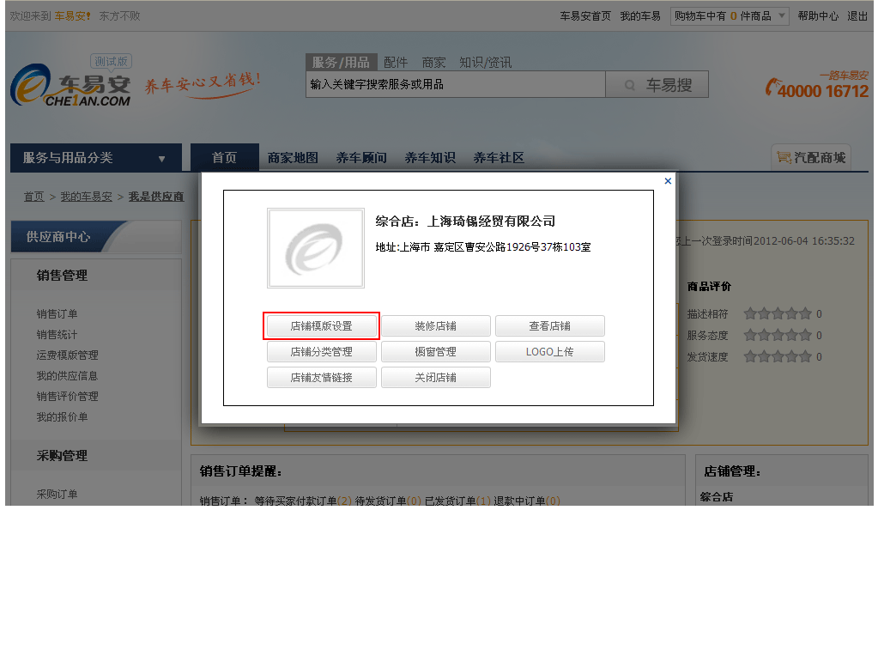Click the 车易搜 search button

[x=657, y=85]
